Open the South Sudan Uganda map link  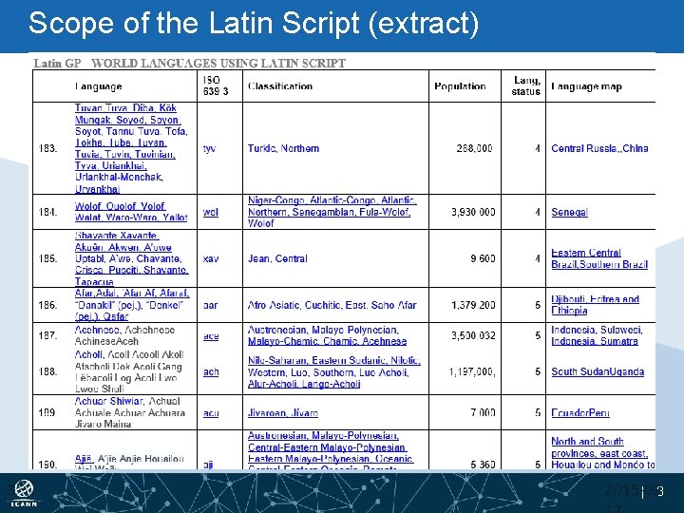coord(598,371)
